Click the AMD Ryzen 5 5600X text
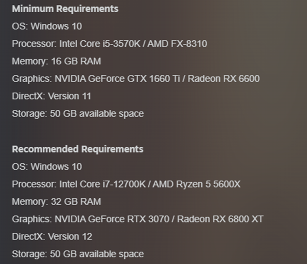Viewport: 307px width, 264px height. point(196,184)
